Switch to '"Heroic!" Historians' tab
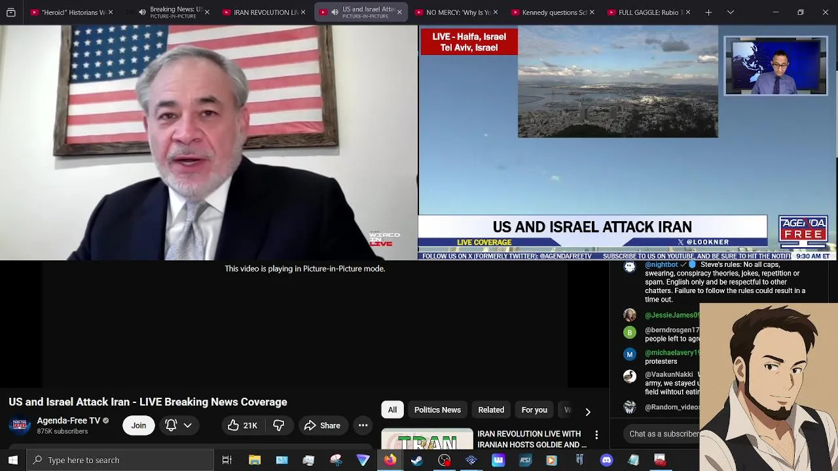The width and height of the screenshot is (838, 471). click(x=72, y=12)
